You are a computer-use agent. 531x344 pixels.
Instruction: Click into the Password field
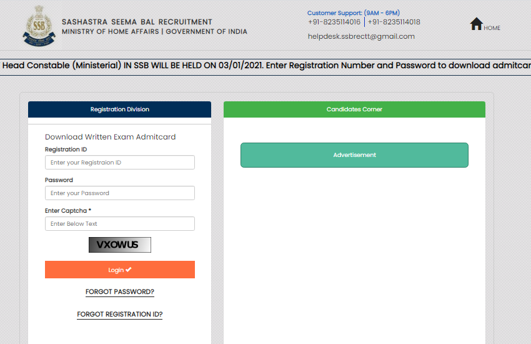coord(120,193)
